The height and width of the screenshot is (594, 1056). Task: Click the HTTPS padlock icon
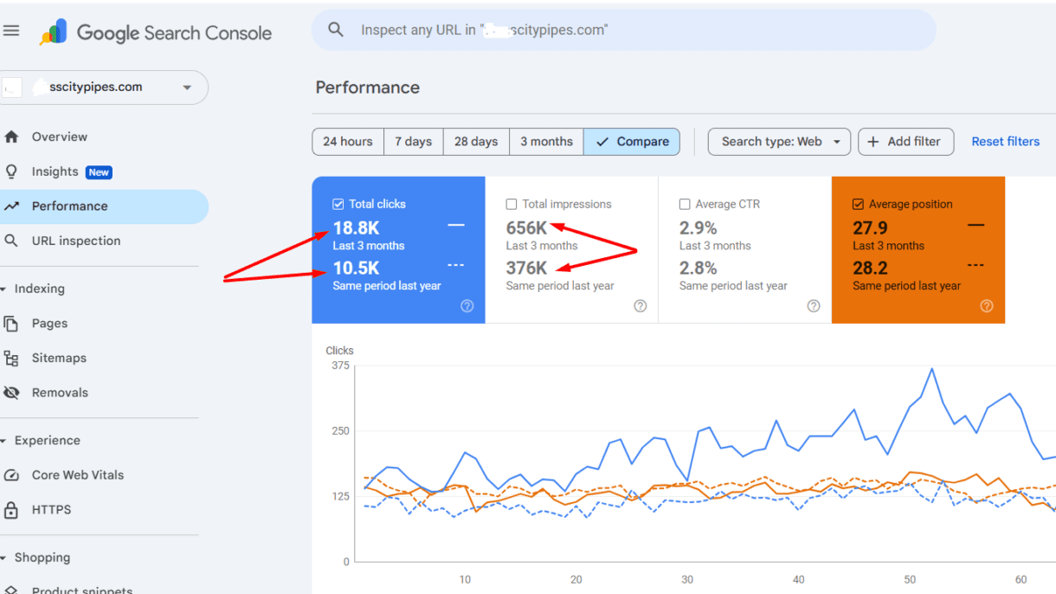click(x=11, y=509)
